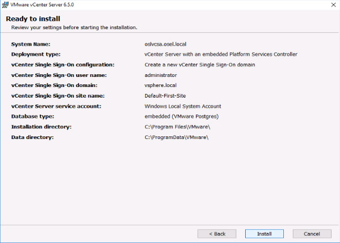Click the Windows Local System Account value
340x243 pixels.
point(183,106)
